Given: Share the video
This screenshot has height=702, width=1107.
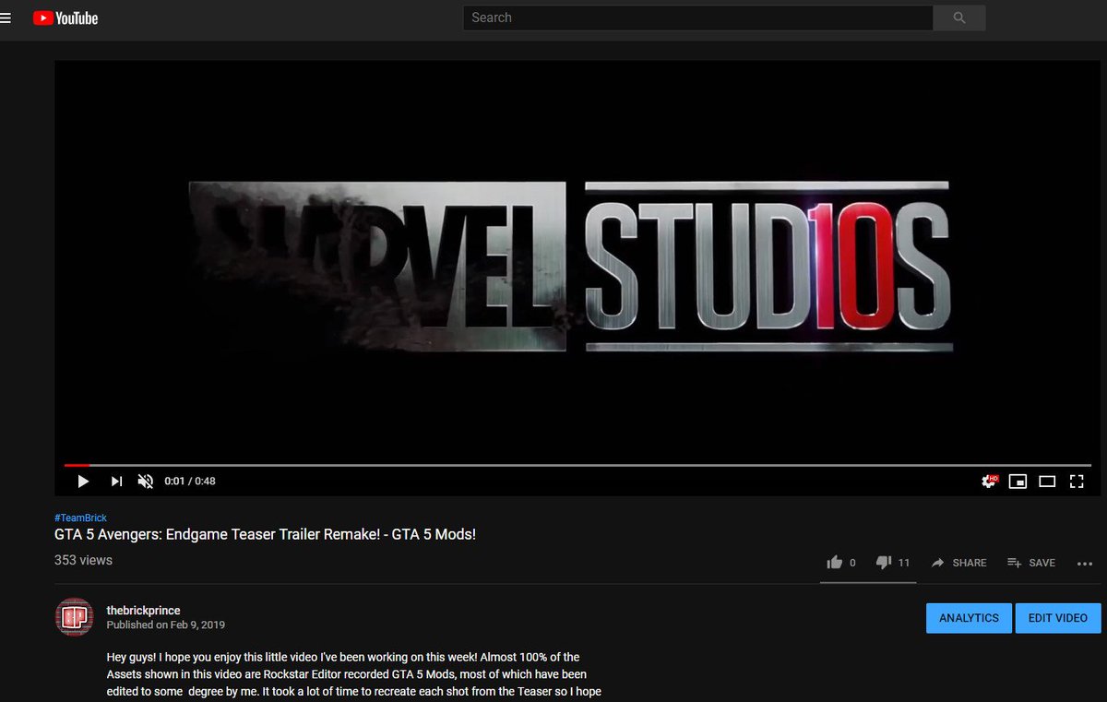Looking at the screenshot, I should click(x=958, y=563).
